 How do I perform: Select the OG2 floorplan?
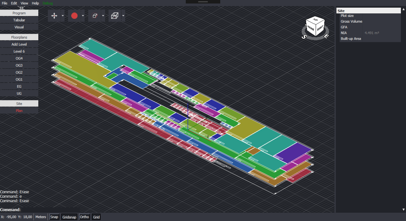pos(19,72)
